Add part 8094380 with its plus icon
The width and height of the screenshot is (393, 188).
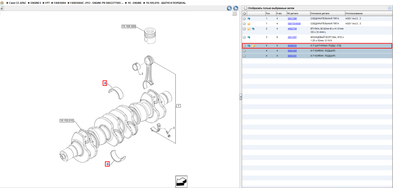point(244,51)
